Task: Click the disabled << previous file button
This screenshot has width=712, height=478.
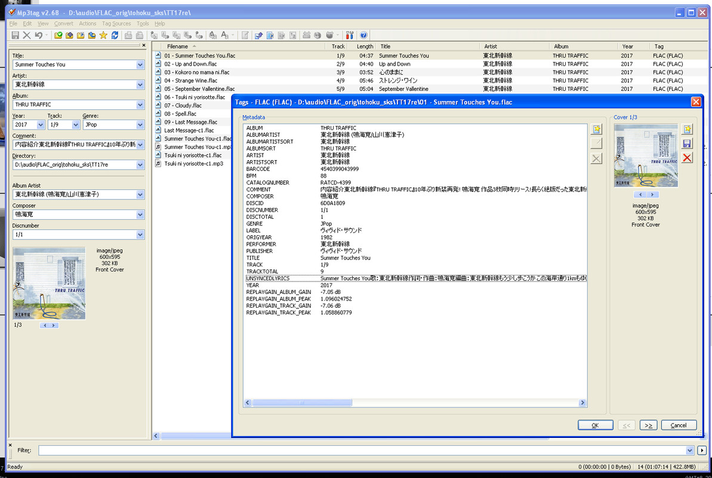Action: click(627, 425)
